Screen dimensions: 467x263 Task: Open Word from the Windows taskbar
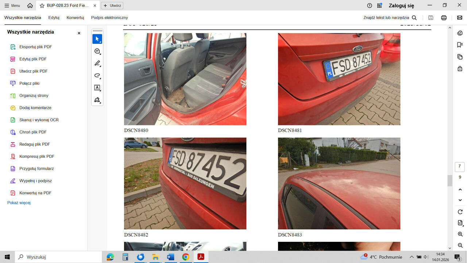(170, 257)
